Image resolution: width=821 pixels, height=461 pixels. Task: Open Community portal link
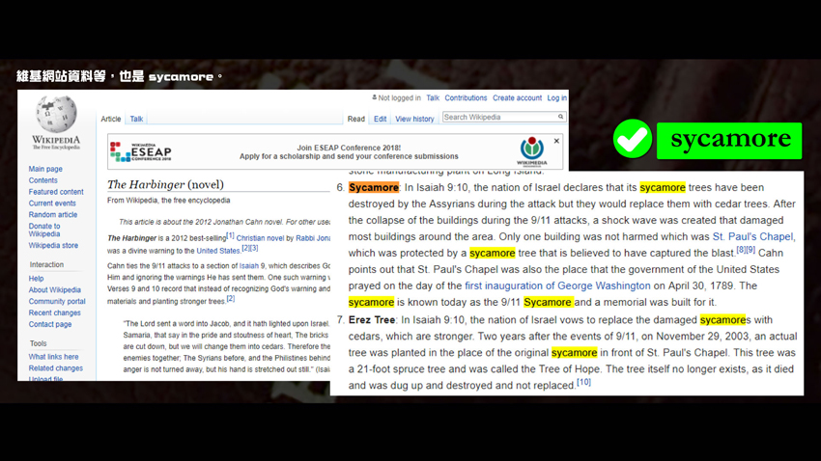(x=57, y=302)
